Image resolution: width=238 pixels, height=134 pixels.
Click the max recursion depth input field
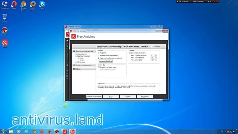153,55
